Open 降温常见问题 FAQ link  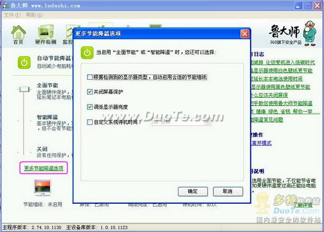coord(267,120)
